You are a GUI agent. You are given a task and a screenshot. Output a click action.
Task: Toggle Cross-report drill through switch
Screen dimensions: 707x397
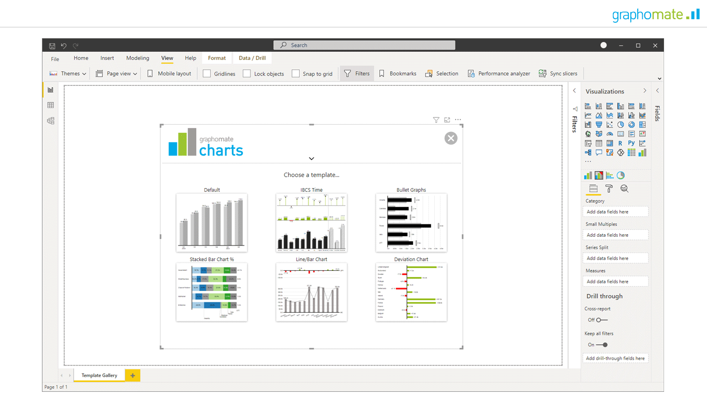click(x=601, y=320)
